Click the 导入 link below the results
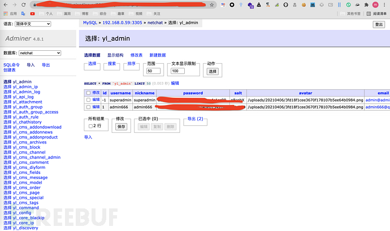 [88, 137]
